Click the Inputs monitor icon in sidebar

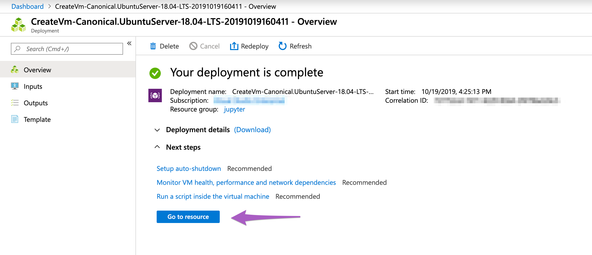pyautogui.click(x=15, y=86)
